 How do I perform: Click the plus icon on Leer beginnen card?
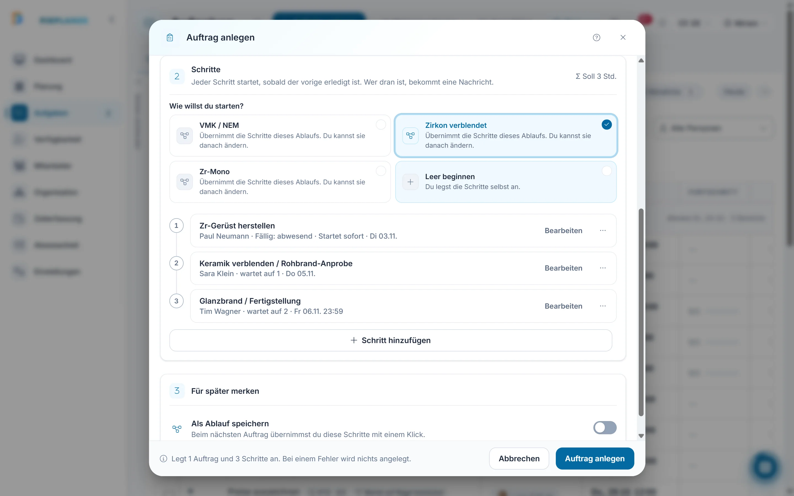pos(410,182)
